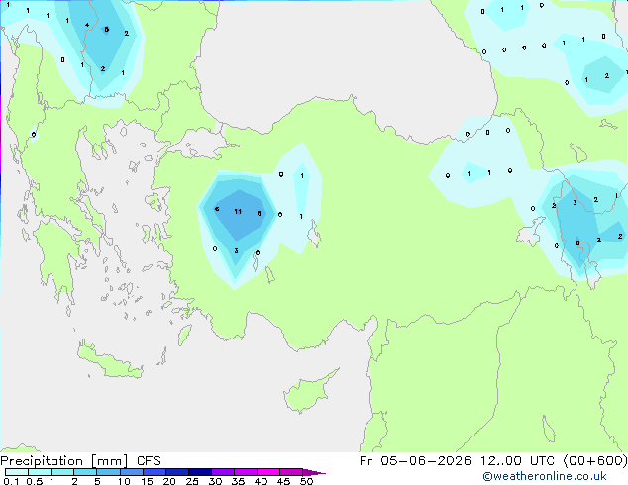Click the 10–15 mm legend color swatch
The height and width of the screenshot is (485, 628).
coord(132,472)
